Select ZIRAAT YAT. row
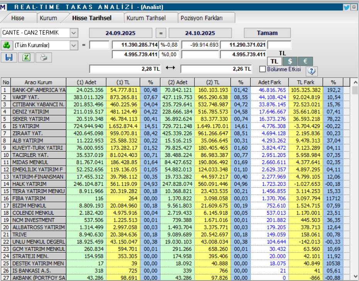This screenshot has height=281, width=359. tap(176, 133)
